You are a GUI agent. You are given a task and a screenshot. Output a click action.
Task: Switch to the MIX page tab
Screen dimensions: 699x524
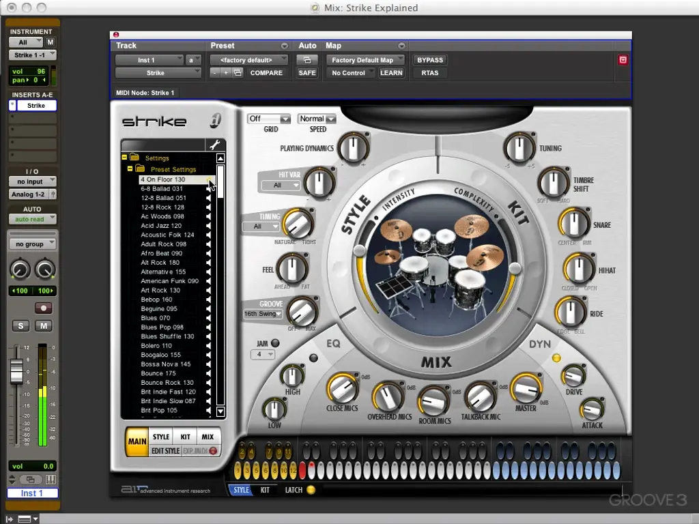[x=208, y=437]
